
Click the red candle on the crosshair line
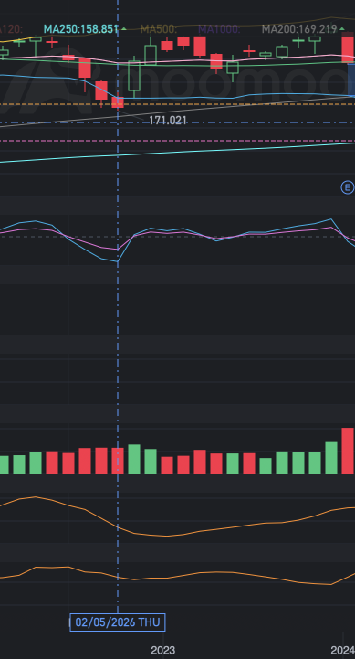point(118,102)
